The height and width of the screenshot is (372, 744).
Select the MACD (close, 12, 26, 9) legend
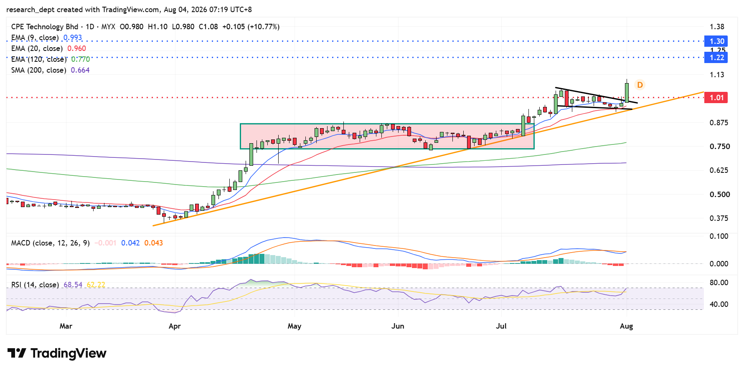(51, 243)
